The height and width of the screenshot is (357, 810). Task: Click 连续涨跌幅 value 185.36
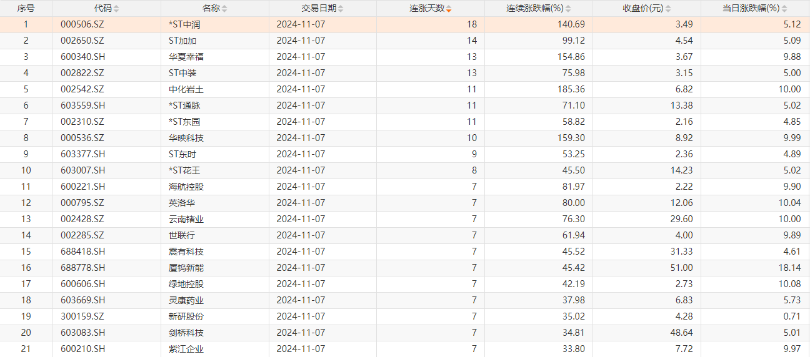(x=572, y=89)
